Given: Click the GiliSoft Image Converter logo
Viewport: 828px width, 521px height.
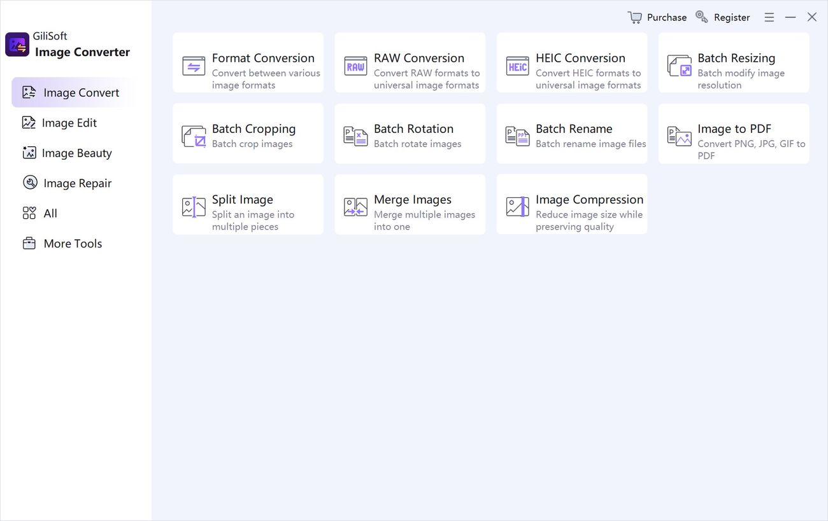Looking at the screenshot, I should pos(17,45).
